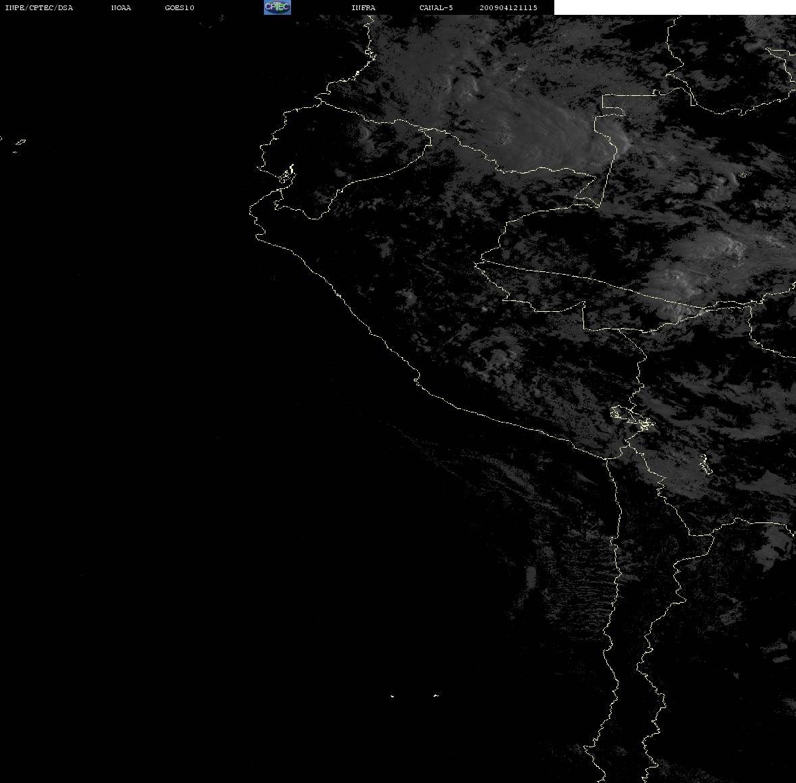Click the INPE/CPTEC/DSA header label

(38, 7)
